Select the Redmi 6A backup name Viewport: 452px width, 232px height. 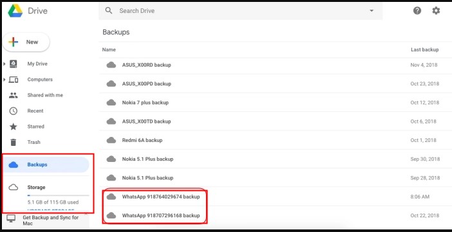[142, 140]
